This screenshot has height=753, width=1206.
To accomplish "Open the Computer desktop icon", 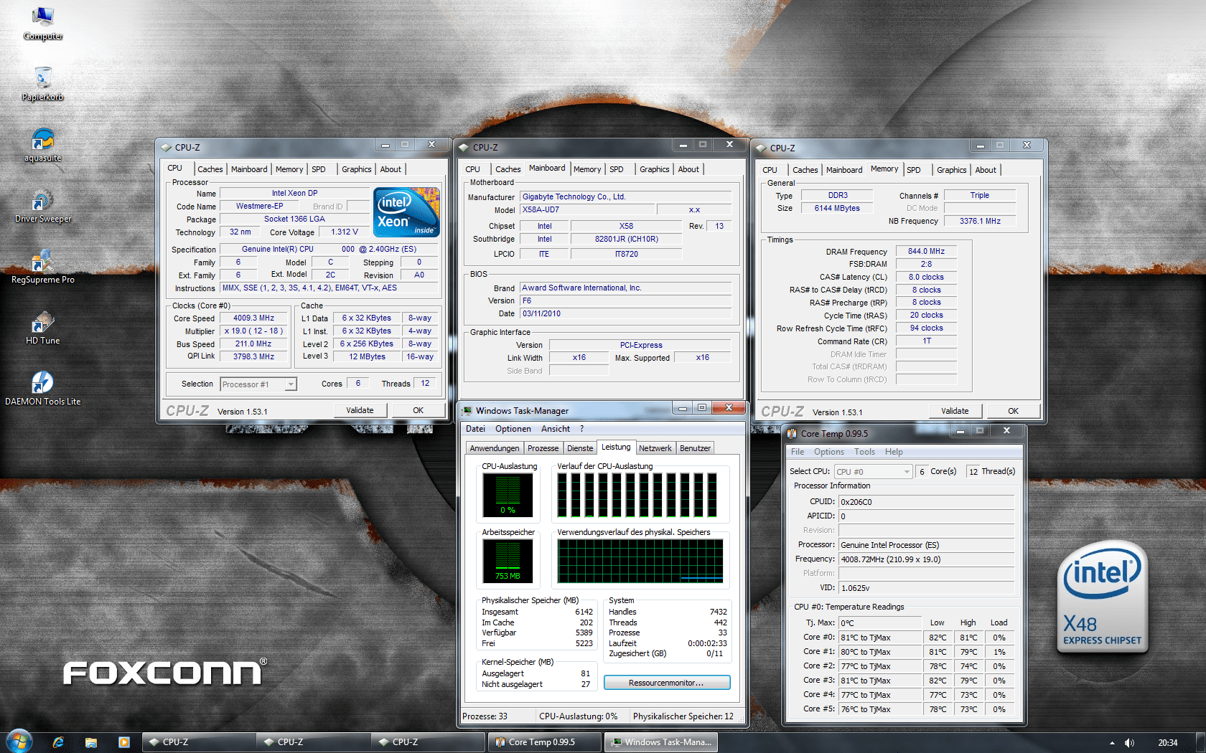I will (x=43, y=23).
